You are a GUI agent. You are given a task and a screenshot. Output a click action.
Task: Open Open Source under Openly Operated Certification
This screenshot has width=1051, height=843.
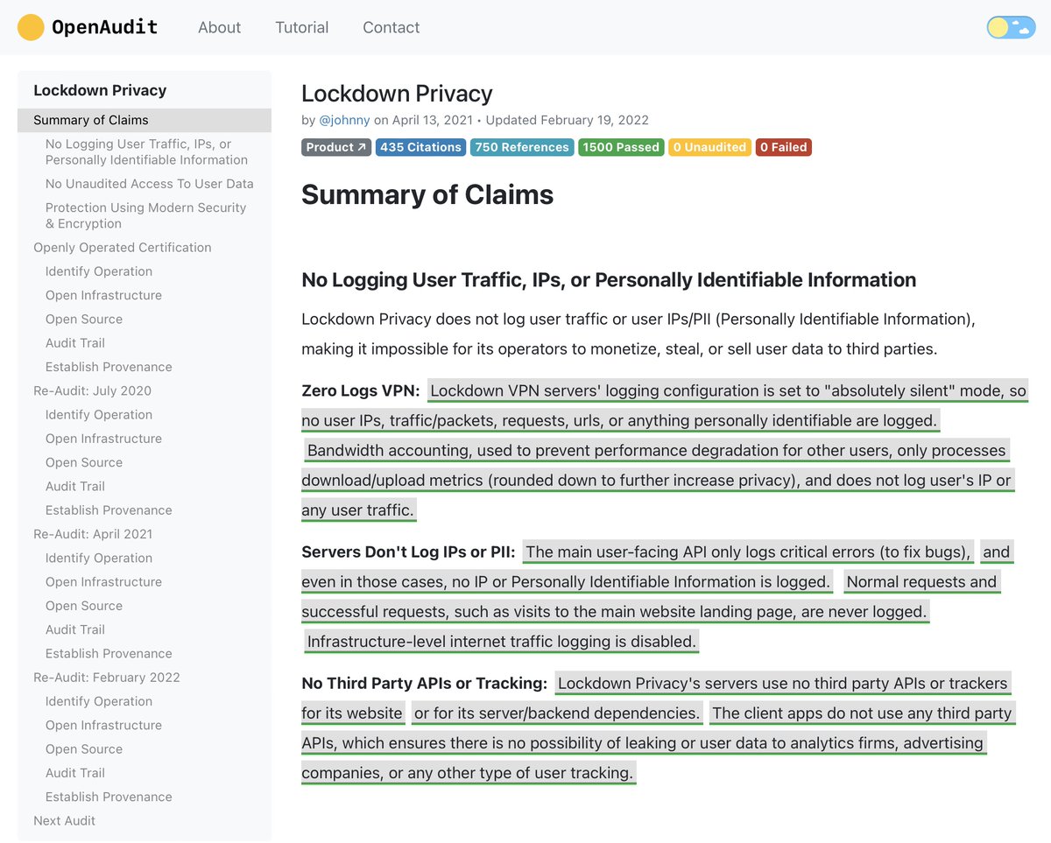coord(84,320)
